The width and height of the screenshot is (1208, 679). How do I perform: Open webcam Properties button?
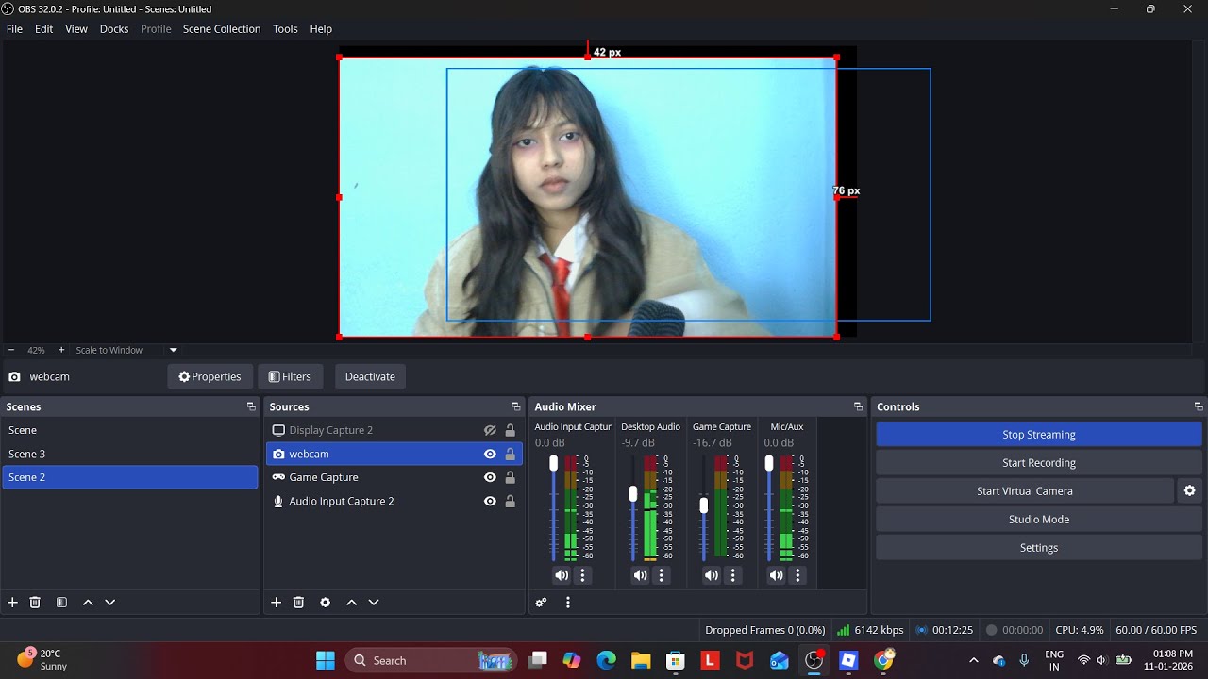210,376
